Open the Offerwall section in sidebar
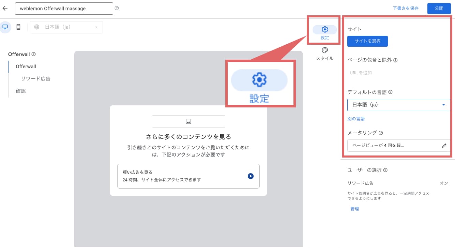This screenshot has height=252, width=455. click(26, 66)
